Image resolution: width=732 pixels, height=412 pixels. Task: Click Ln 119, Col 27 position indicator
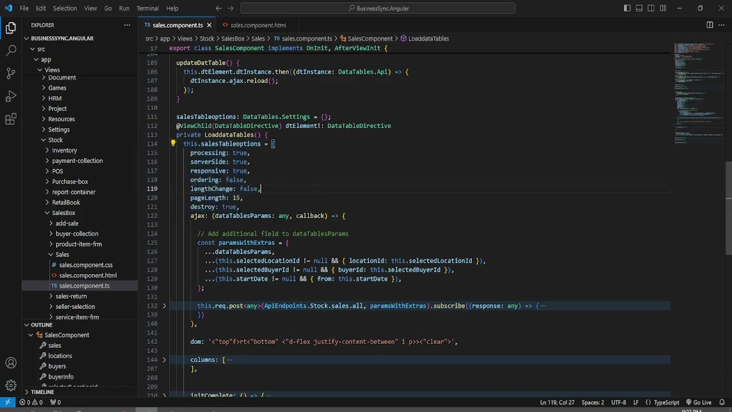pos(557,402)
